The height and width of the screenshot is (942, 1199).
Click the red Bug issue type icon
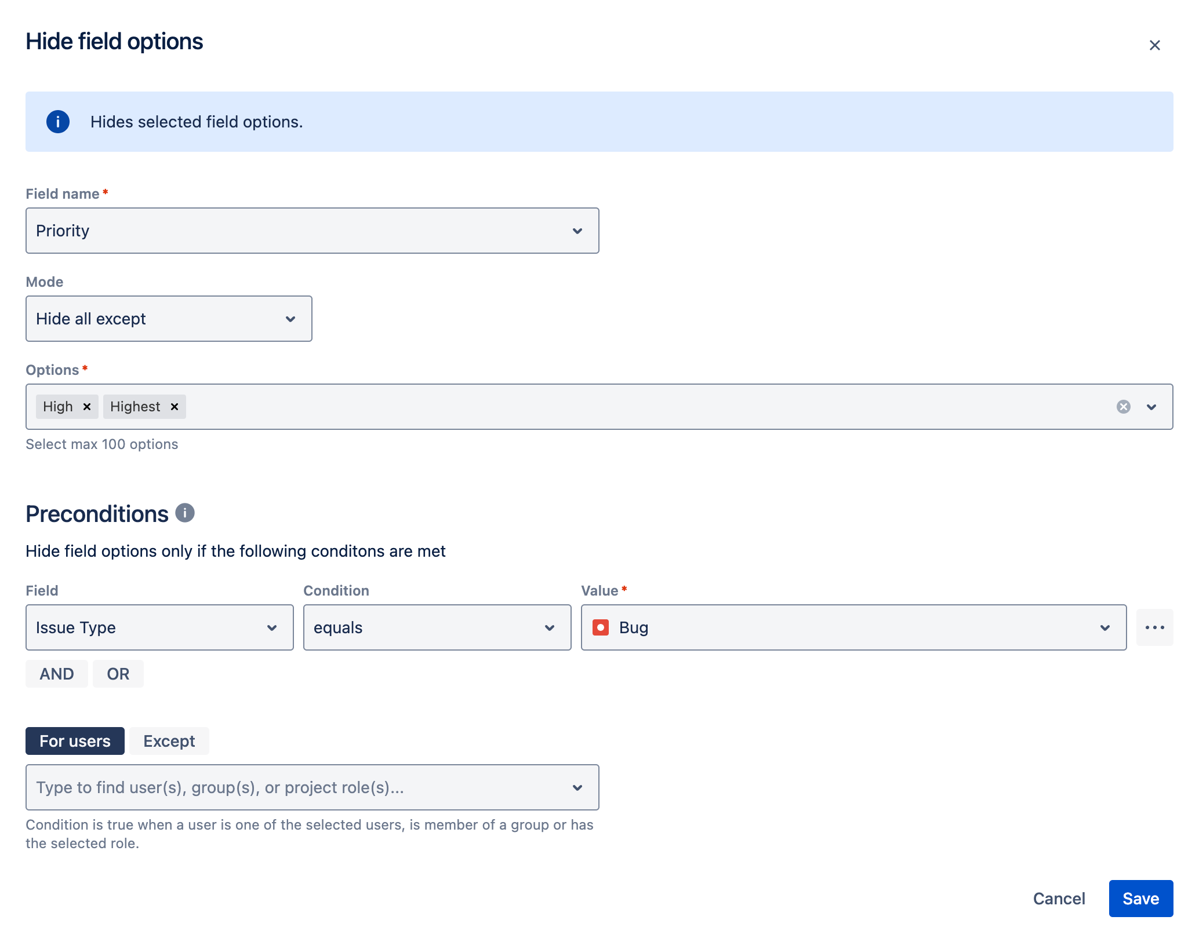click(601, 627)
